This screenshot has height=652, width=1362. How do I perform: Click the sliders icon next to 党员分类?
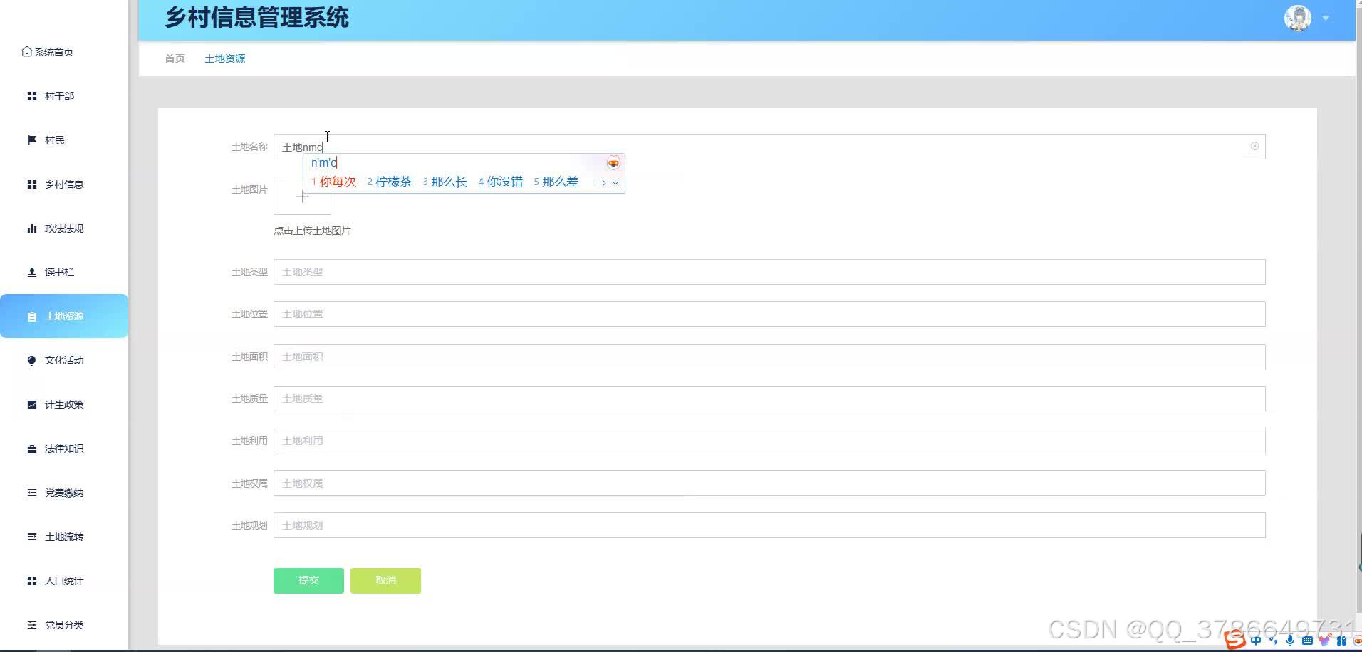(32, 625)
